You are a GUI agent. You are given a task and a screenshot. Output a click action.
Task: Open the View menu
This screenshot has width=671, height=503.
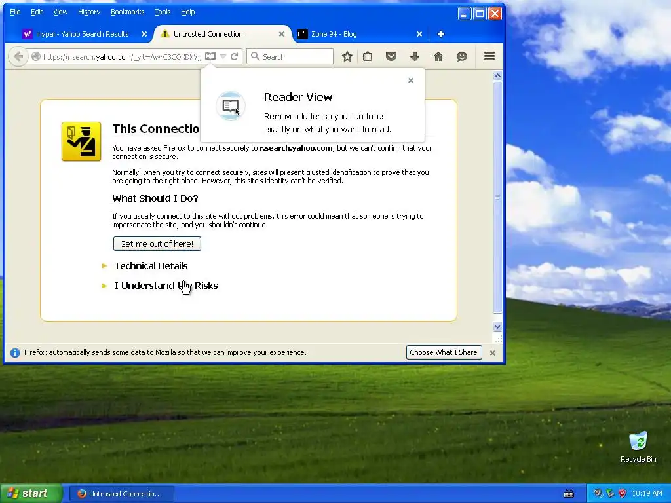click(60, 12)
